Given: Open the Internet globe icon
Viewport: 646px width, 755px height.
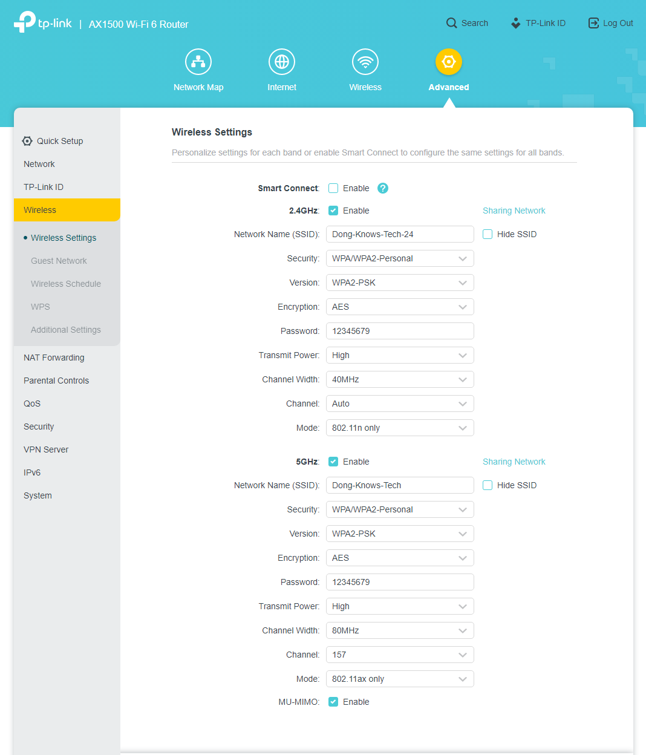Looking at the screenshot, I should pos(282,62).
